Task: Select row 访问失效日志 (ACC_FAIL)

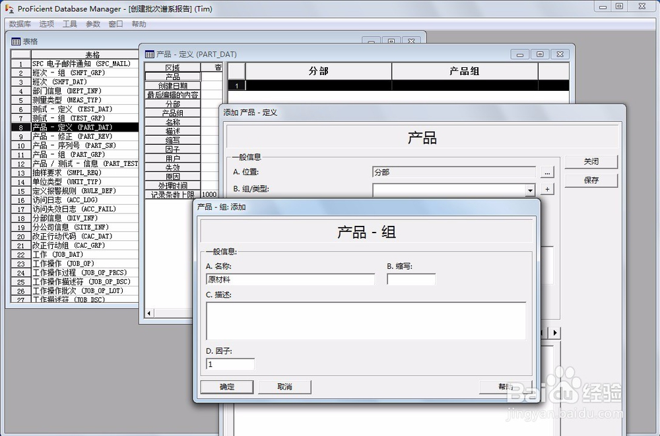Action: coord(84,209)
